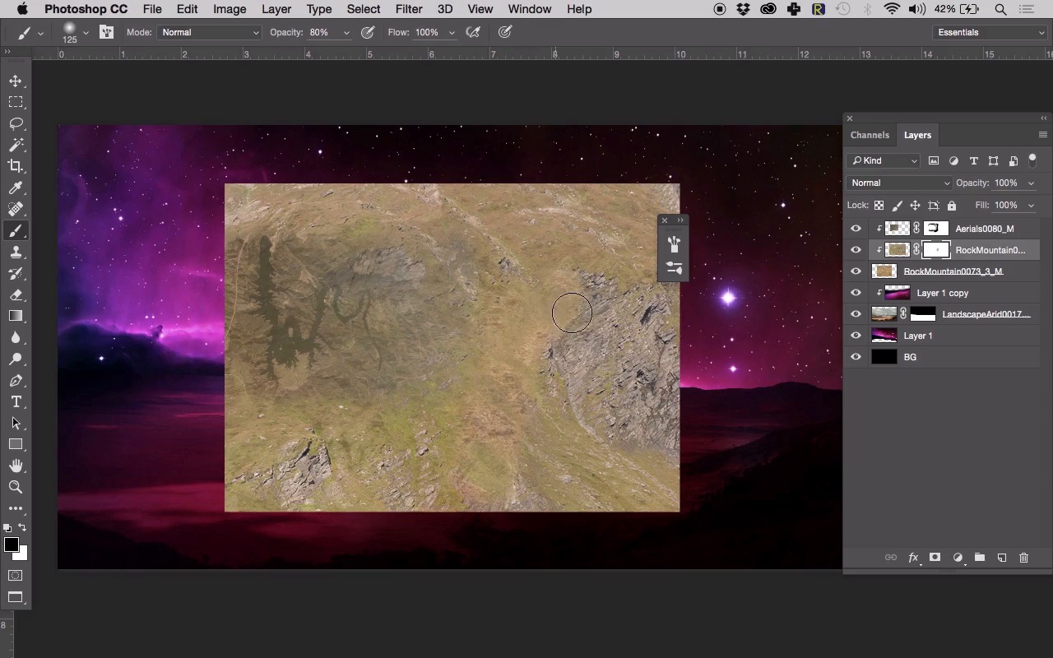The width and height of the screenshot is (1053, 658).
Task: Add a layer mask from Layers panel
Action: coord(935,558)
